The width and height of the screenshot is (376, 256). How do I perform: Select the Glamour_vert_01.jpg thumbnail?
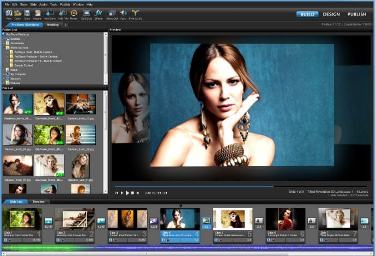click(x=81, y=166)
